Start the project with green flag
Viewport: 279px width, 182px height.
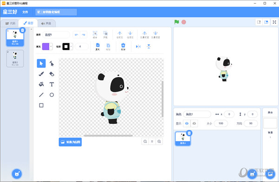tap(177, 22)
